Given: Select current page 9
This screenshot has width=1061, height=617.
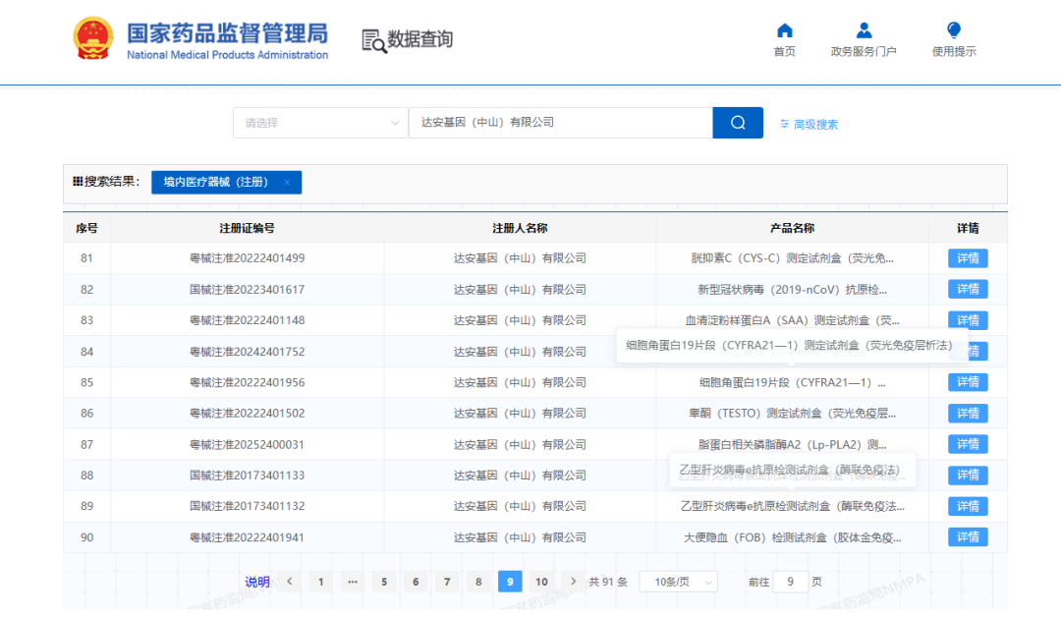Looking at the screenshot, I should click(x=510, y=582).
